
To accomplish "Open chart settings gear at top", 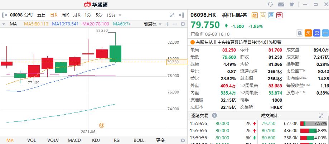I will [x=183, y=24].
